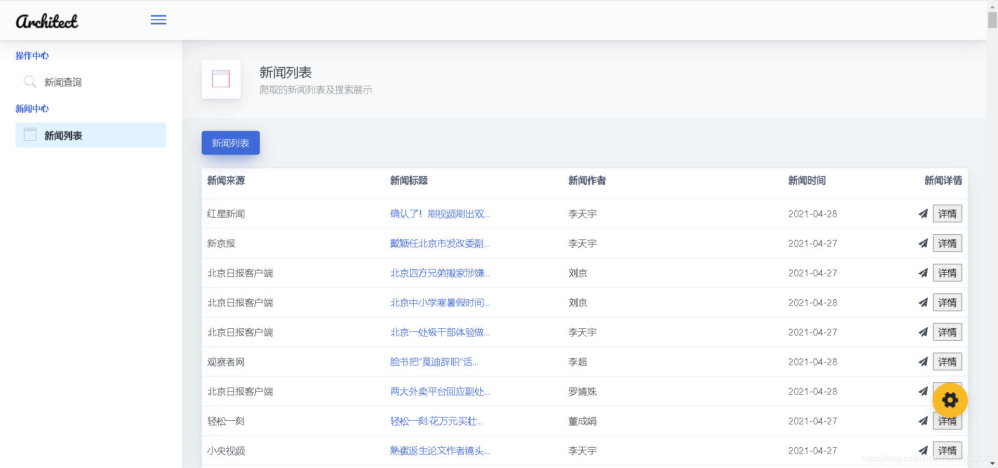The height and width of the screenshot is (468, 998).
Task: Click the paper plane icon on the 红星新闻 row
Action: tap(923, 213)
